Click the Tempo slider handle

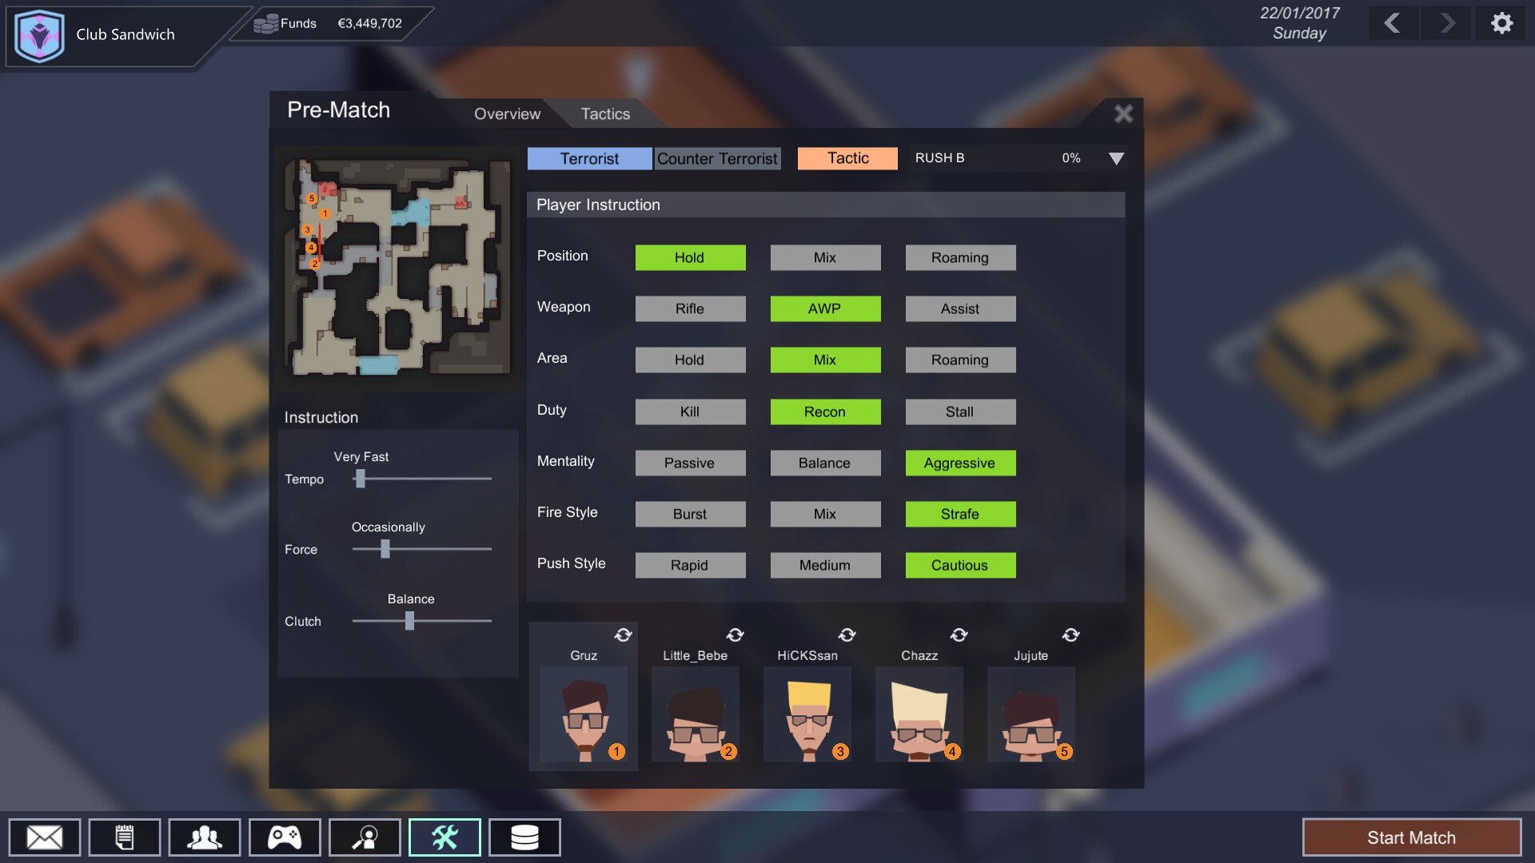(x=361, y=479)
